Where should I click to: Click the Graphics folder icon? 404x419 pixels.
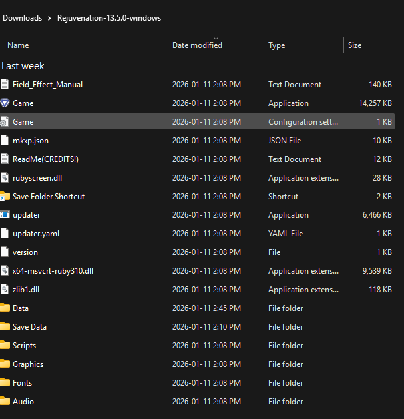point(5,364)
